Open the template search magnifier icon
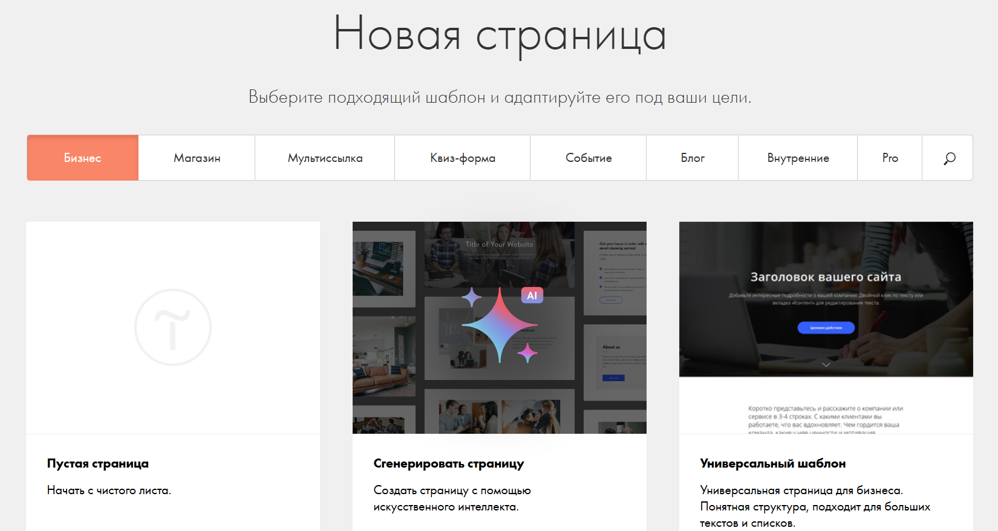This screenshot has width=998, height=531. pyautogui.click(x=949, y=158)
